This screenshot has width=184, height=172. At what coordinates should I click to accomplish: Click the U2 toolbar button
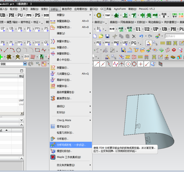(147, 29)
